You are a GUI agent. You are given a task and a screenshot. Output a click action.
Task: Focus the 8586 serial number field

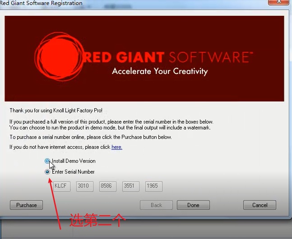108,186
